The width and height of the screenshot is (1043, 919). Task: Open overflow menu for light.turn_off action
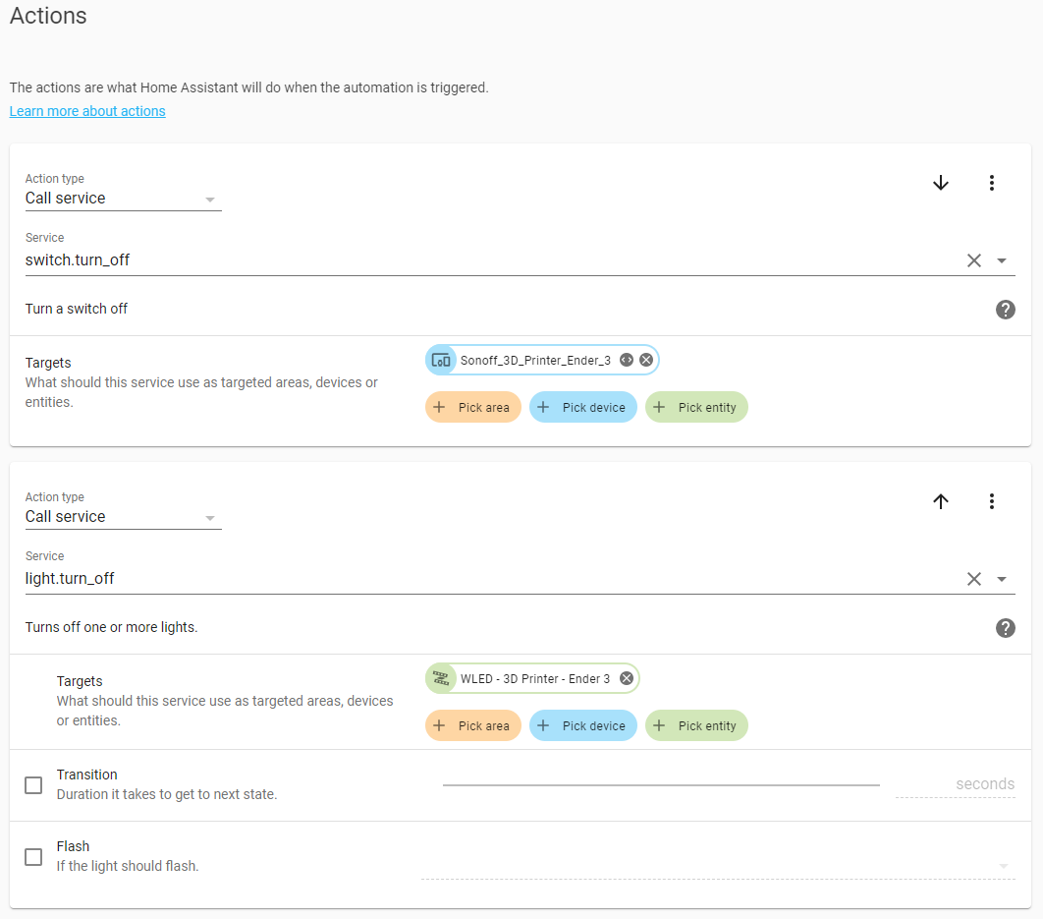(991, 501)
